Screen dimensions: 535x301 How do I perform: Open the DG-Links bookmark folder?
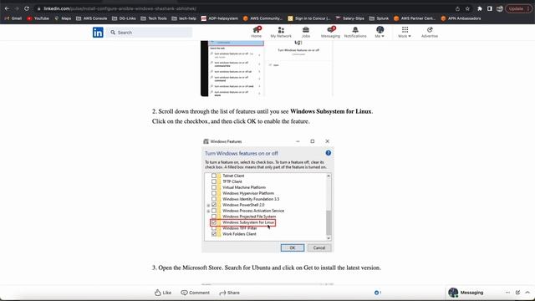coord(124,18)
